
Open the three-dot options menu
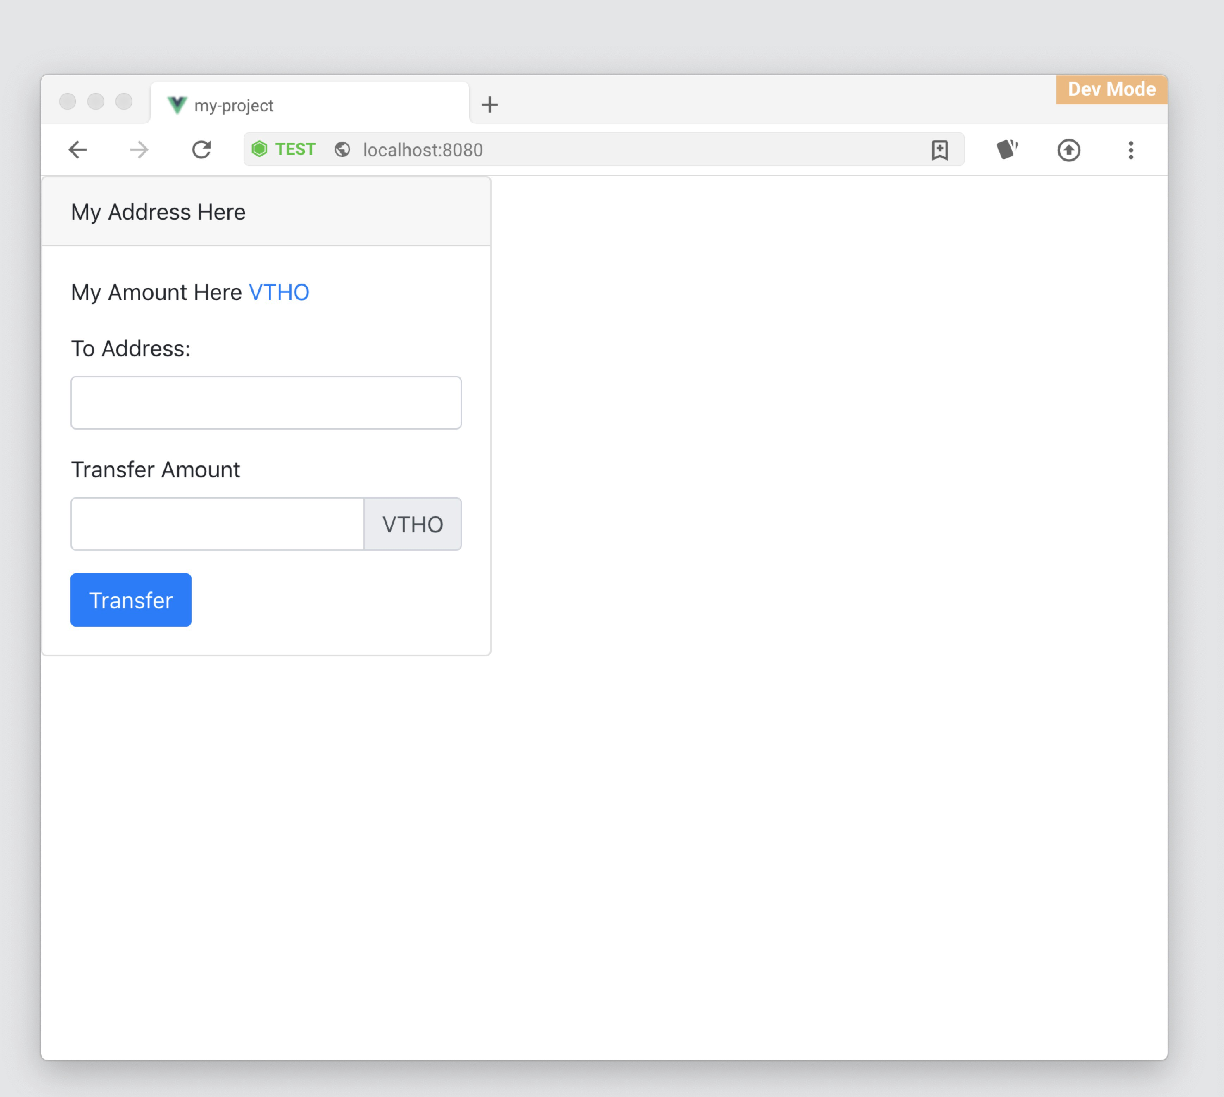point(1131,150)
